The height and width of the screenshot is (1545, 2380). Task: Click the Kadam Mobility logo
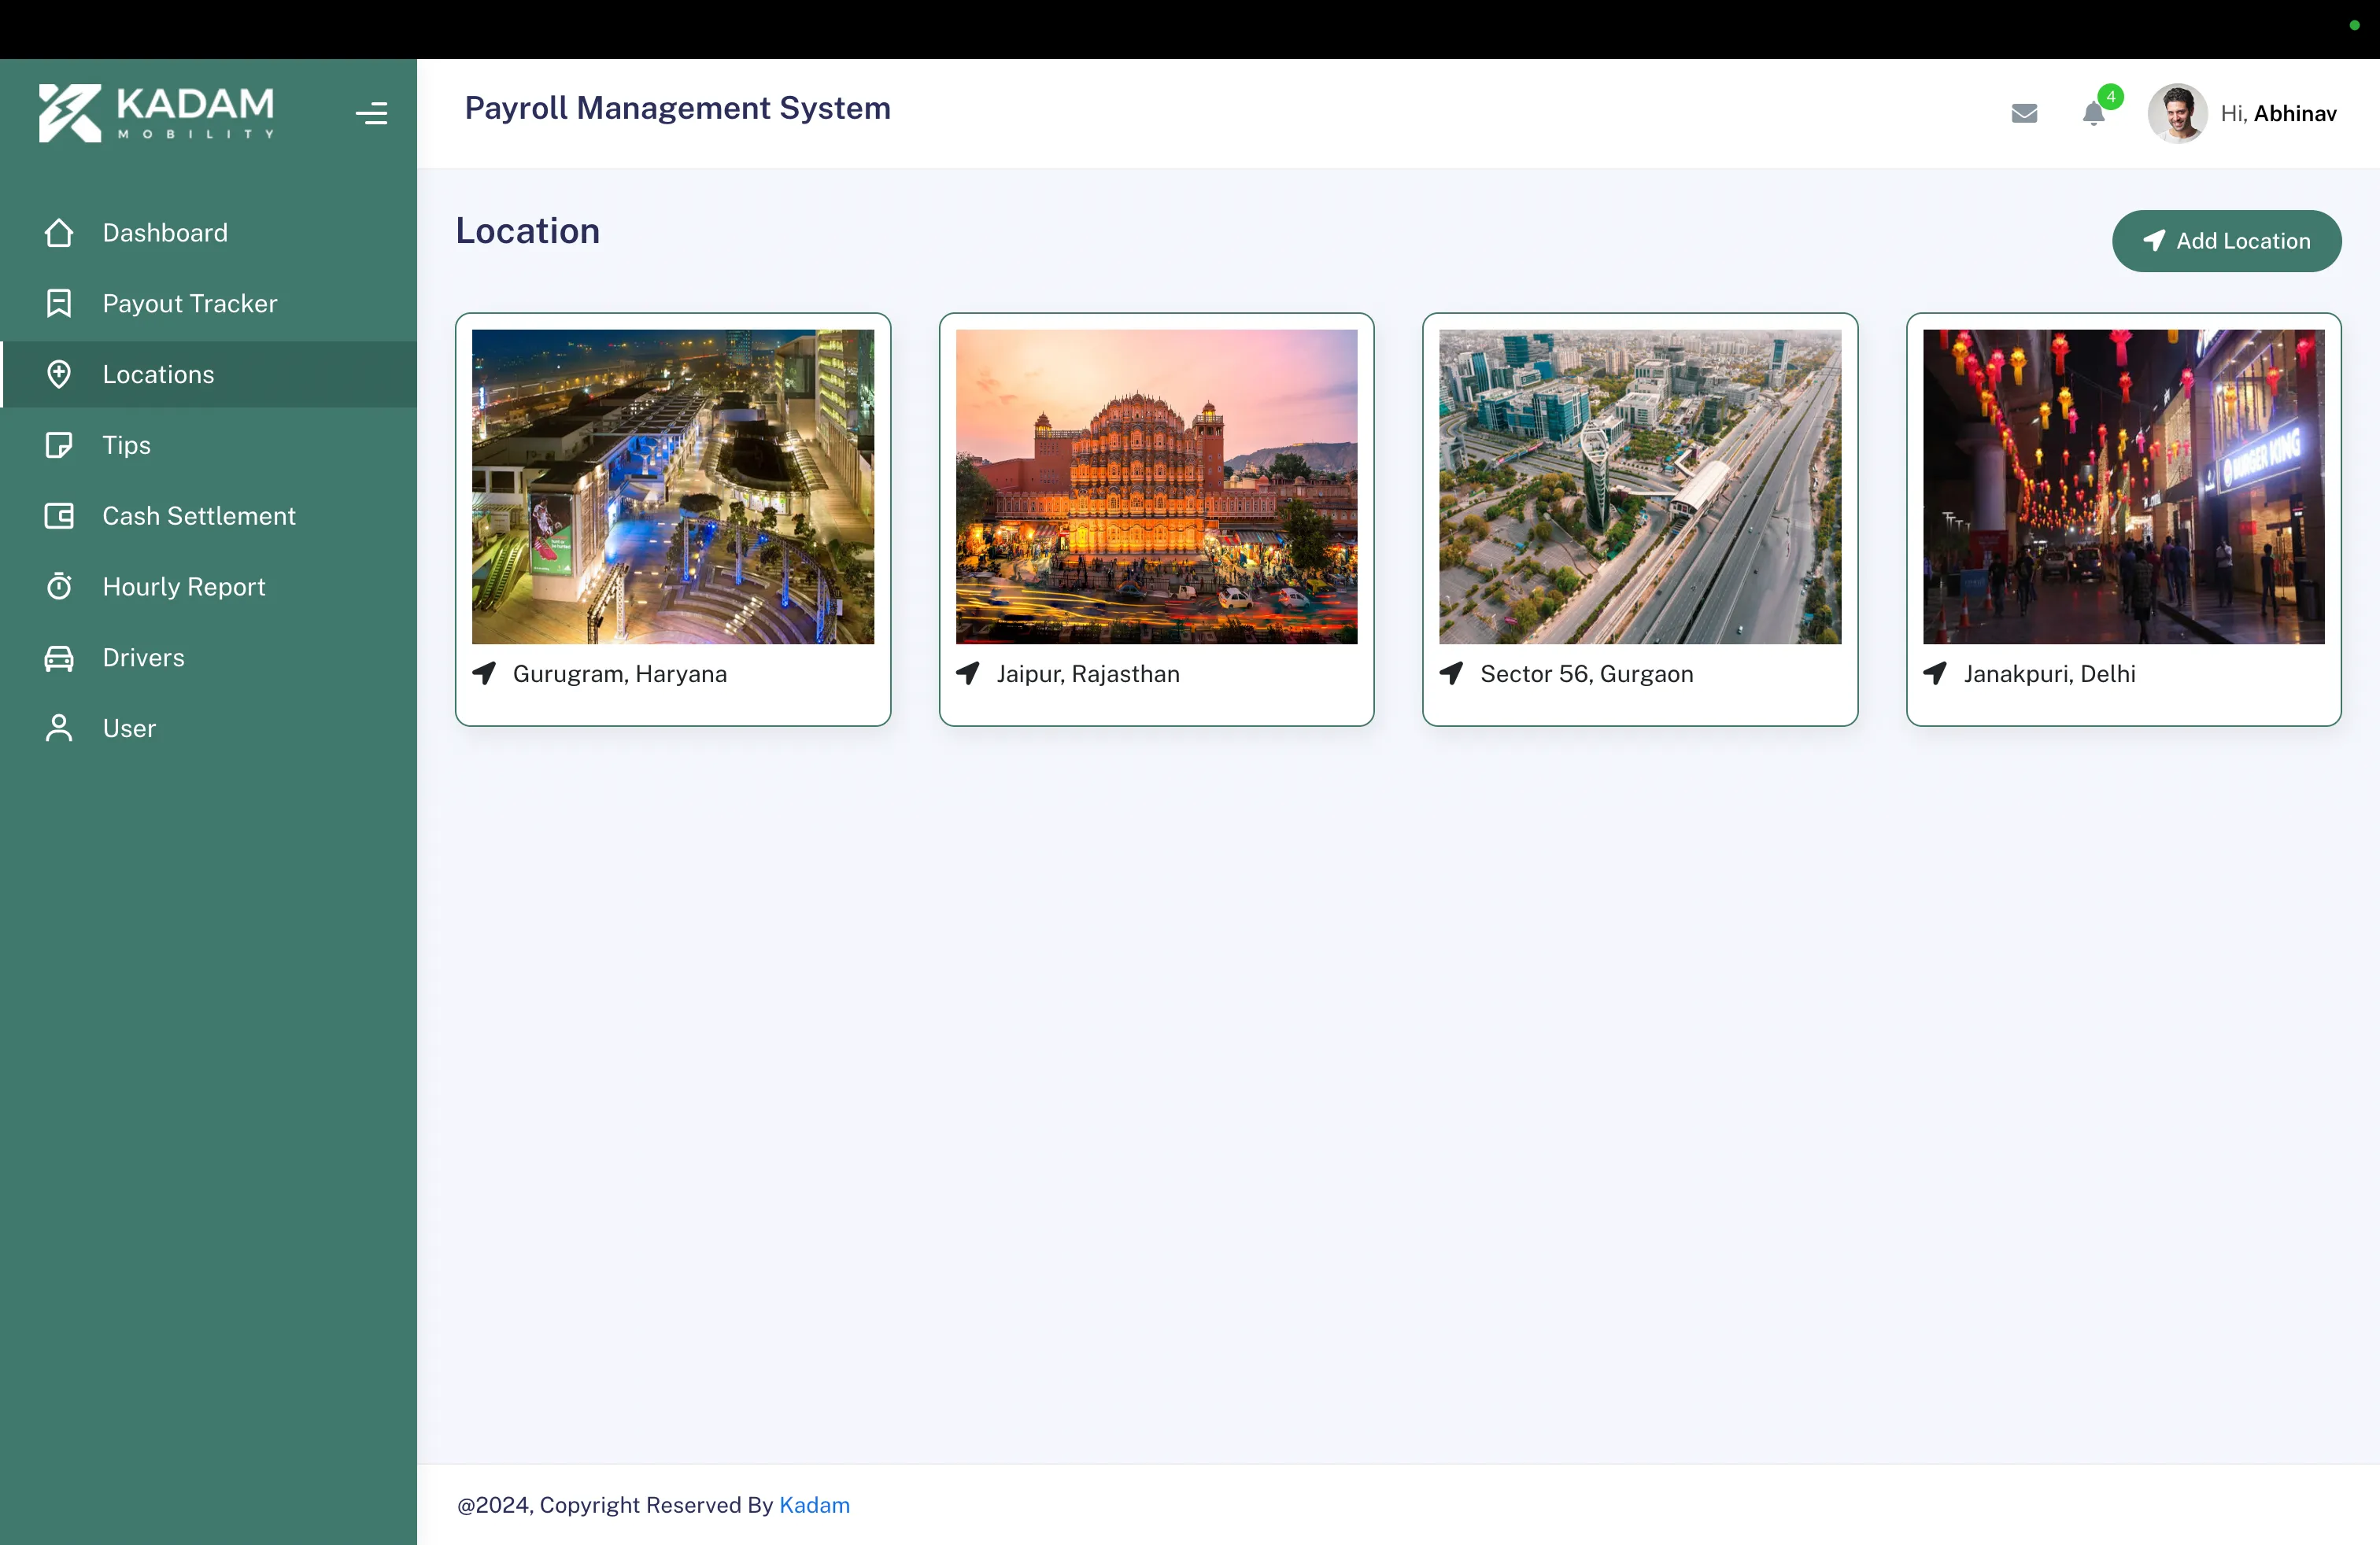(157, 113)
